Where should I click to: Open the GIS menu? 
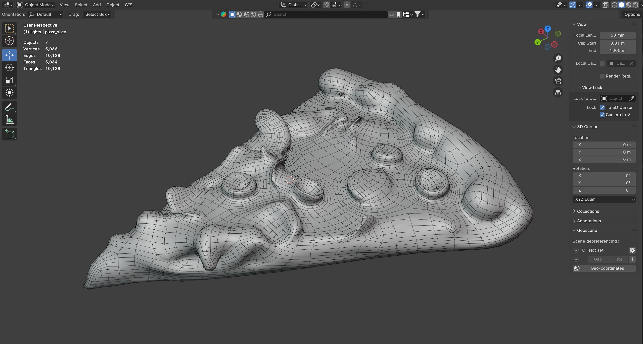click(x=128, y=5)
